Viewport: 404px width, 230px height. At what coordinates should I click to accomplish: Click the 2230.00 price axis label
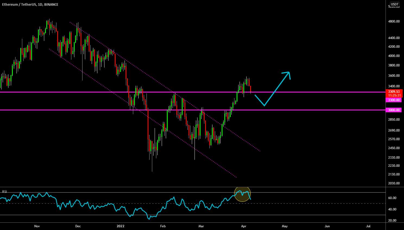(x=394, y=166)
